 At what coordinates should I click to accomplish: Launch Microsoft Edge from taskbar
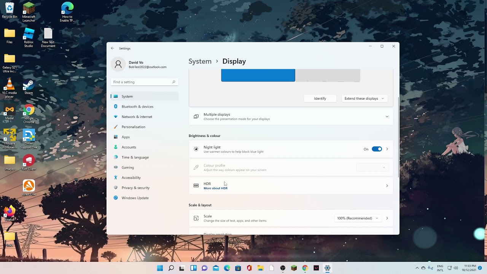click(227, 268)
